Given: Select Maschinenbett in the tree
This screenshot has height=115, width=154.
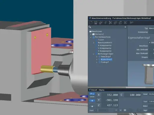Looking at the screenshot, I should pos(105,43).
